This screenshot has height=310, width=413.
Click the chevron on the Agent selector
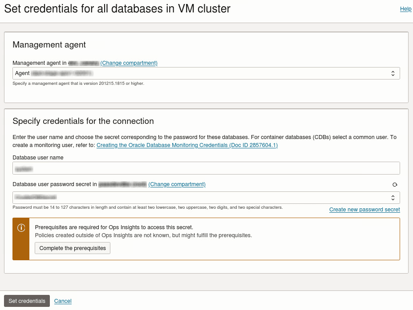pos(392,73)
